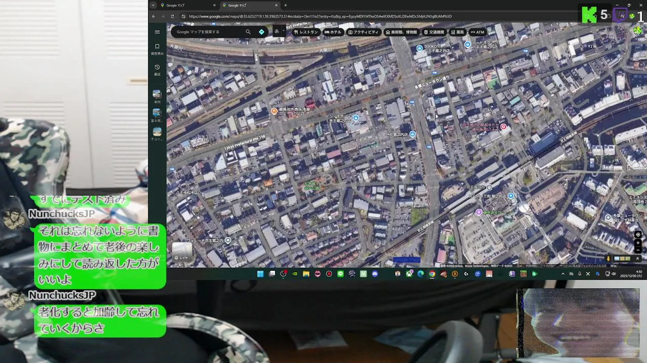Click the magnifier search icon
Viewport: 647px width, 363px height.
[x=248, y=32]
